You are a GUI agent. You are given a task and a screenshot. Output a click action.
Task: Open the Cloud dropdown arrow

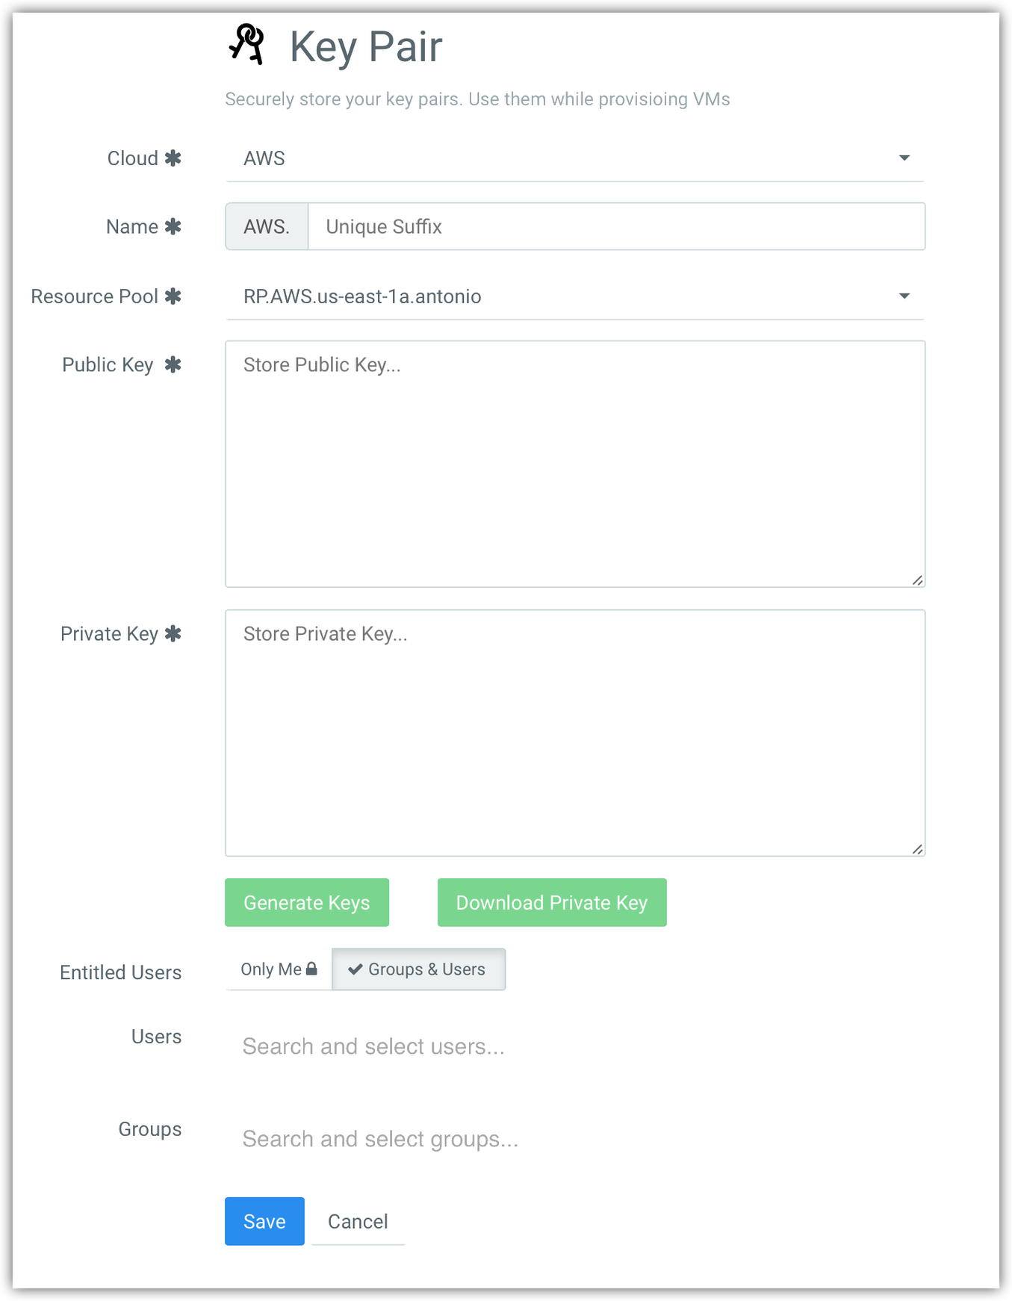click(x=904, y=158)
